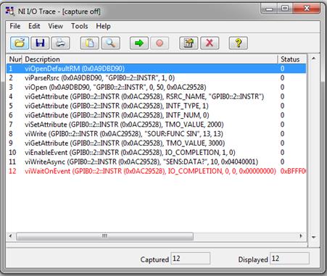Open Find with the magnifying glass icon
The width and height of the screenshot is (327, 276).
click(110, 43)
